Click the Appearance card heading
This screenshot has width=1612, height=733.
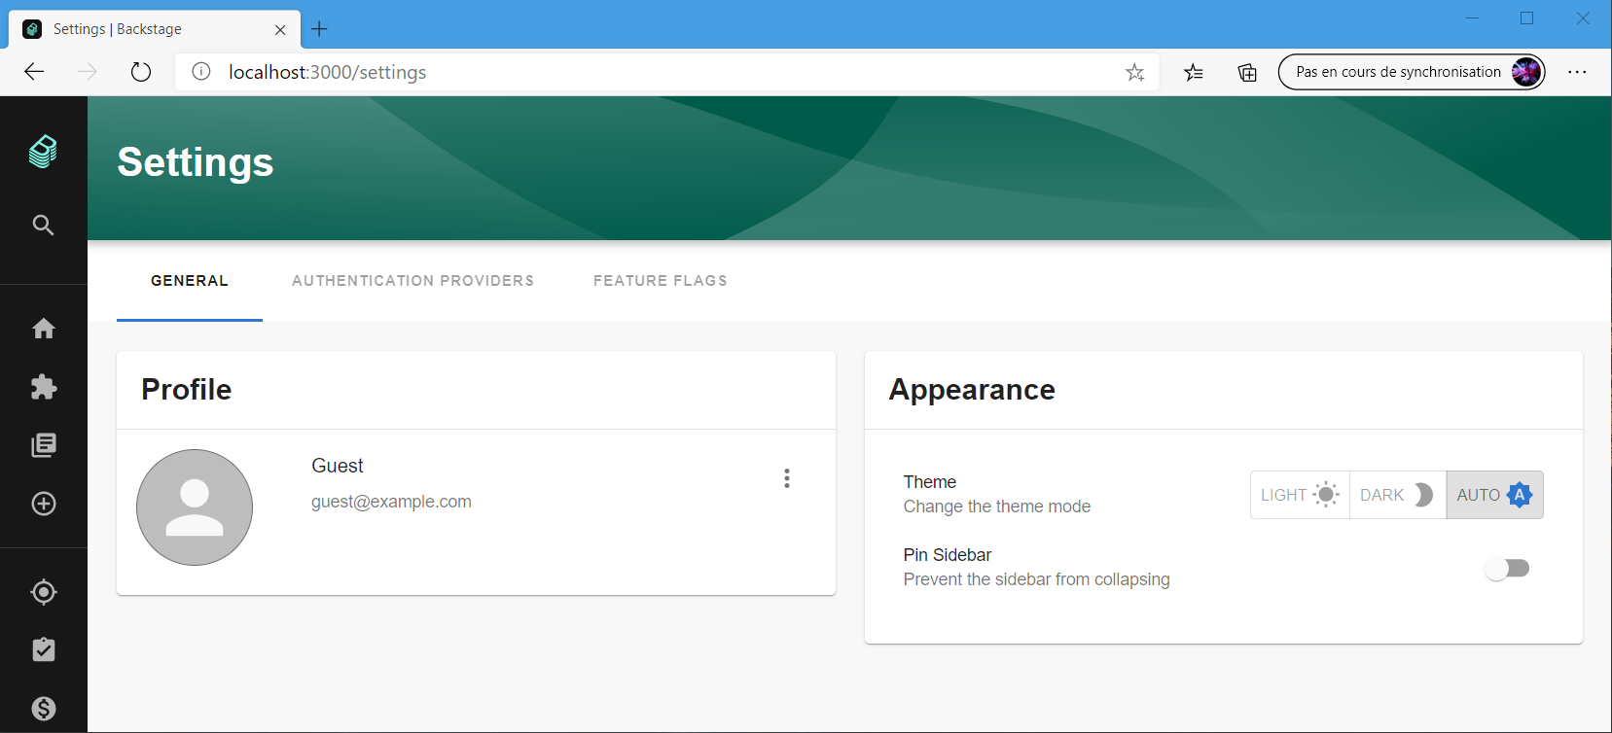click(972, 390)
